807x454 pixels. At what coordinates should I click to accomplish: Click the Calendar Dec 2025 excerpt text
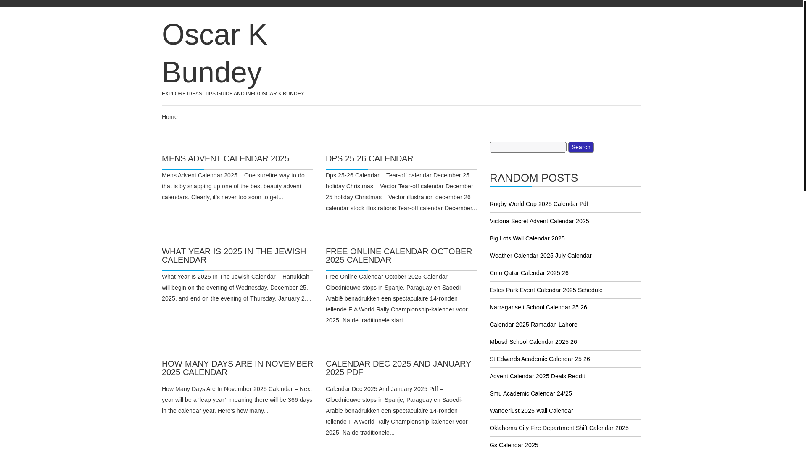point(397,411)
